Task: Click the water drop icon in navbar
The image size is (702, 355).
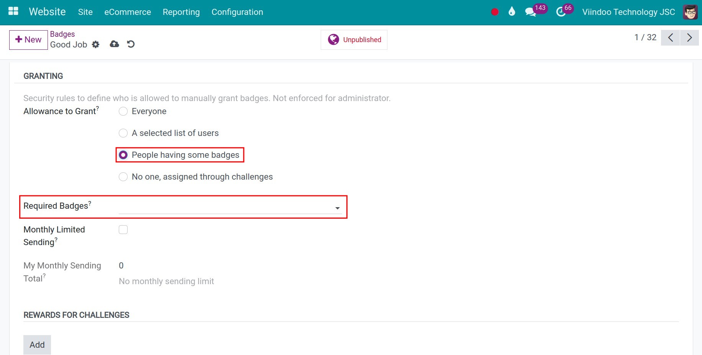Action: (512, 12)
